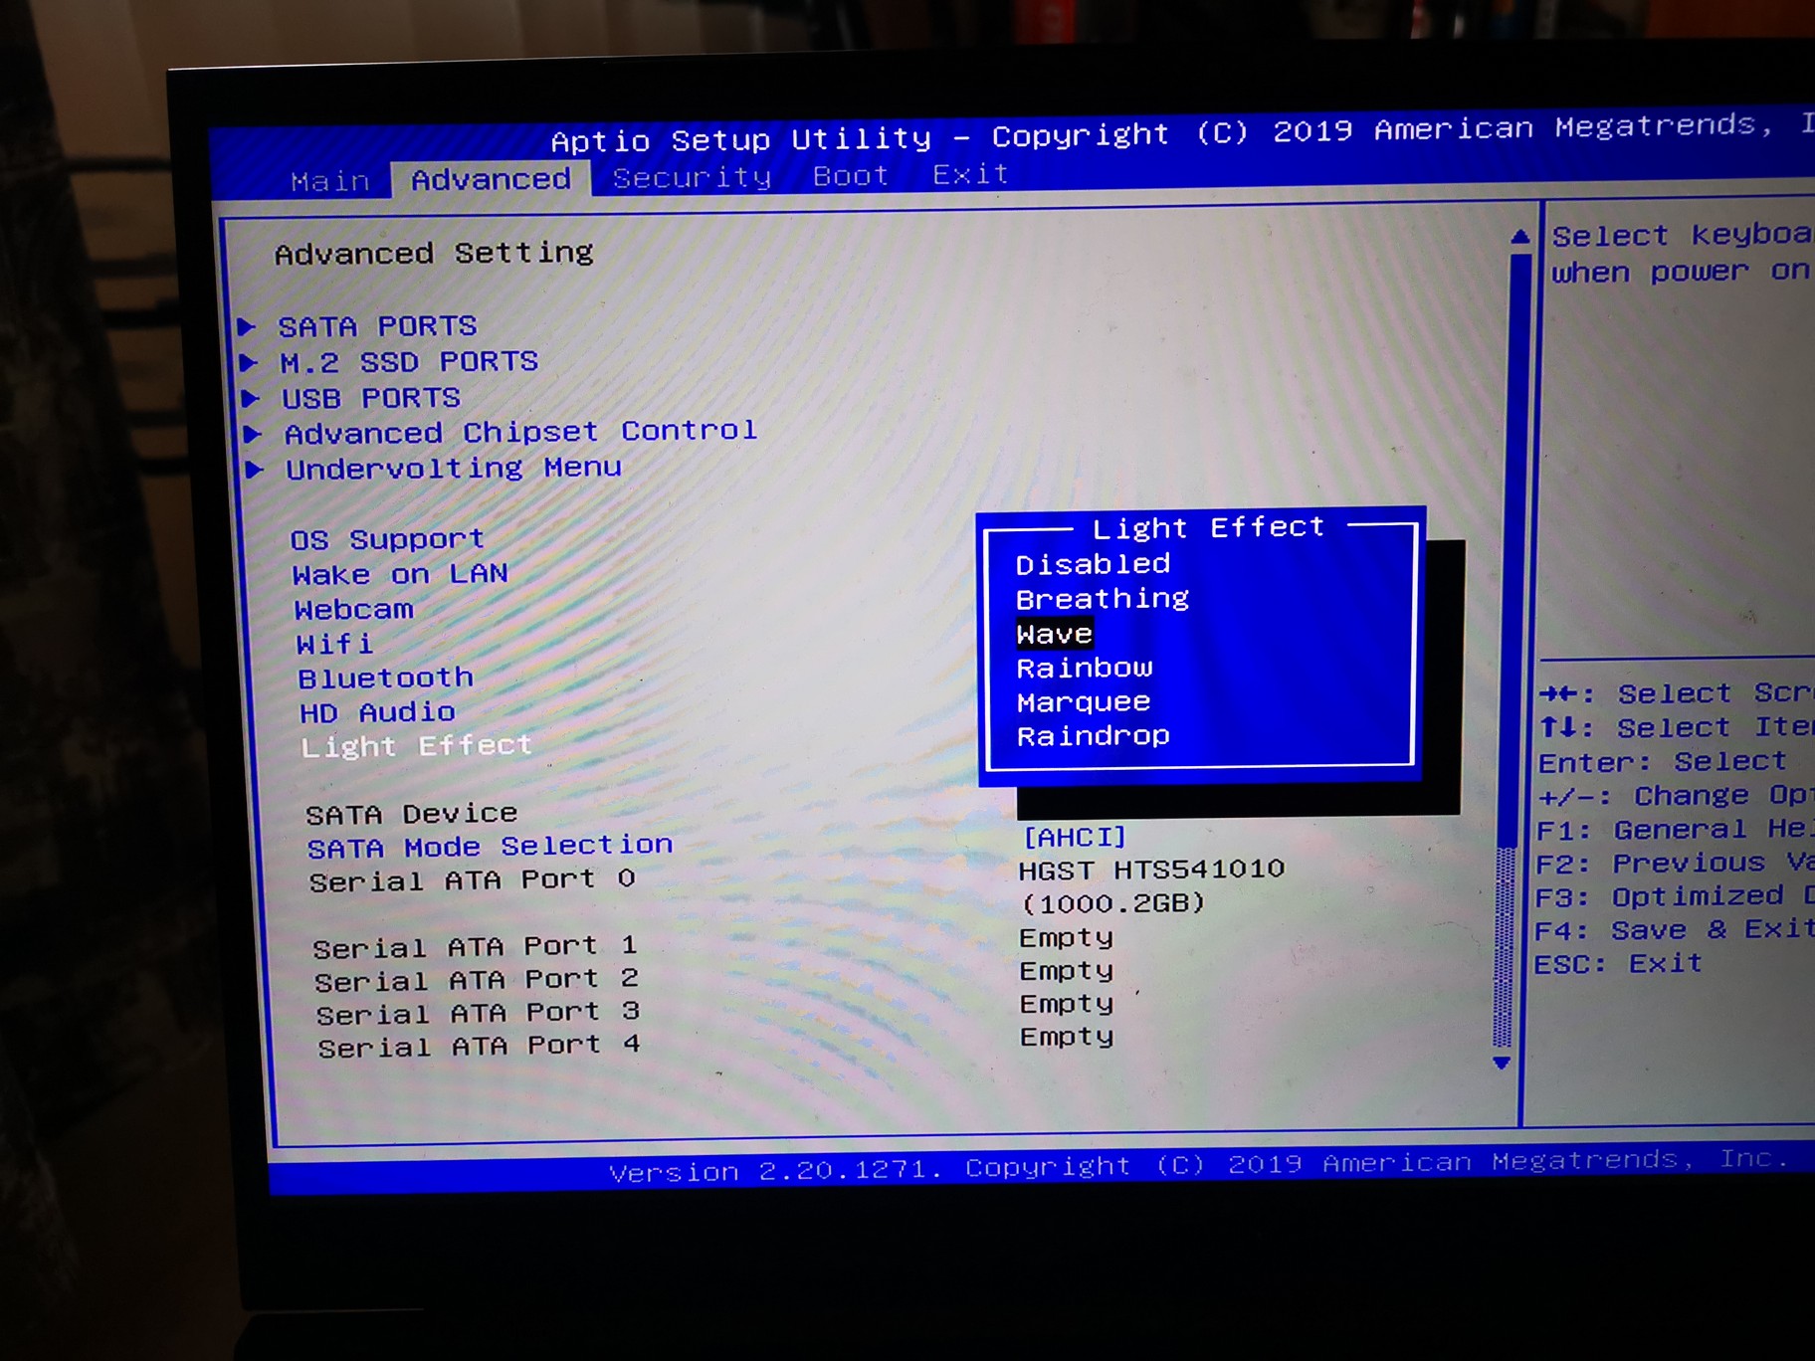Select the OS Support setting
Viewport: 1815px width, 1361px height.
tap(387, 539)
